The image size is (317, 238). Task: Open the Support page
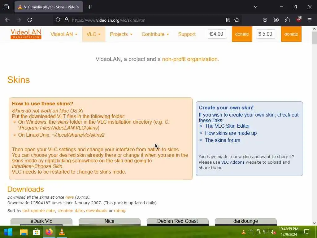click(x=187, y=34)
